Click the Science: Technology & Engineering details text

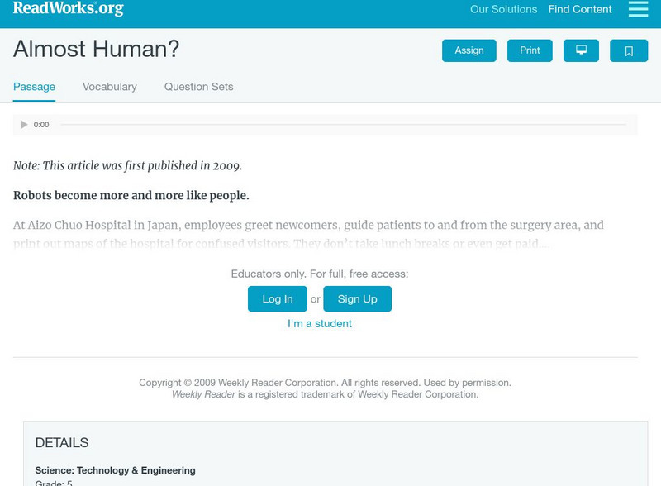pyautogui.click(x=115, y=470)
